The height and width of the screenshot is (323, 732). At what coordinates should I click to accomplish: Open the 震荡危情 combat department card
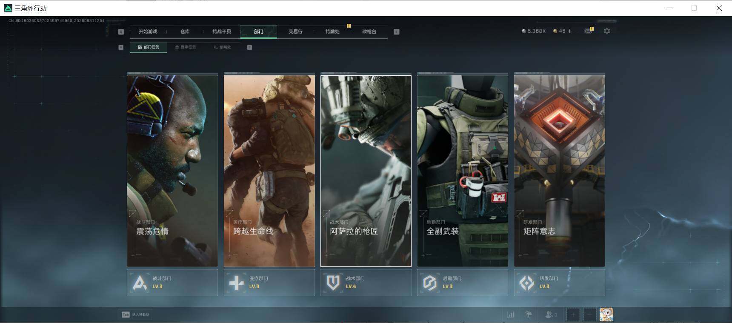(x=172, y=171)
